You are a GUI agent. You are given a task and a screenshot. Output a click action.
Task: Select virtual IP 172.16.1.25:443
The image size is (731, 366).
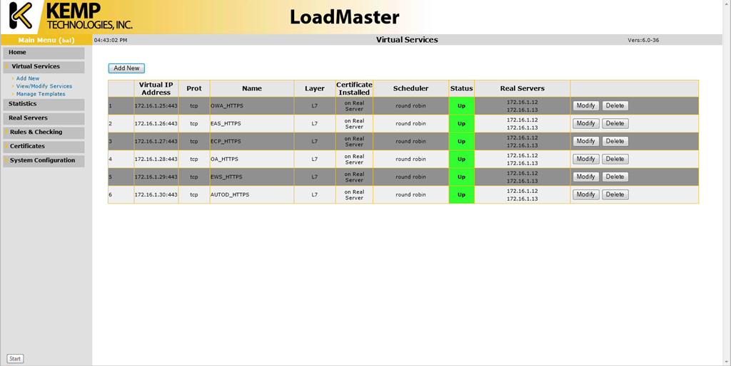click(x=156, y=105)
